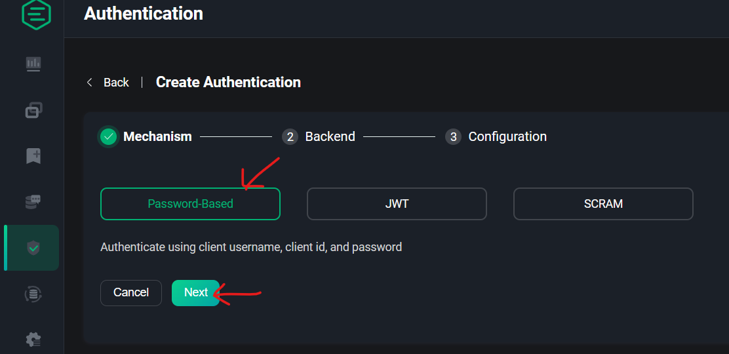Open the Monitoring chart icon in sidebar
Screen dimensions: 729x354
(x=33, y=64)
